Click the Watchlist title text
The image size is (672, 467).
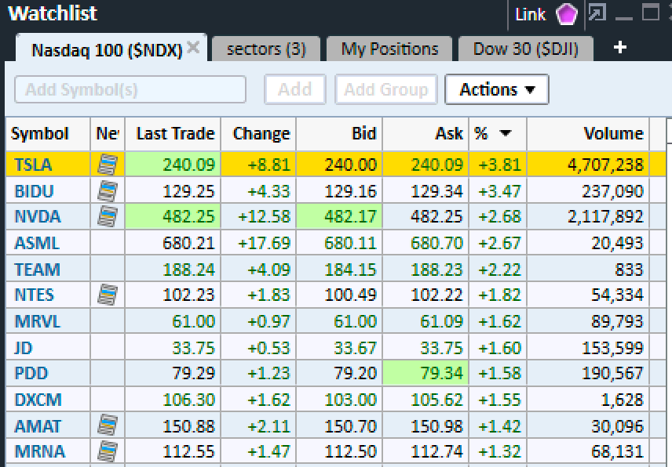(x=53, y=13)
